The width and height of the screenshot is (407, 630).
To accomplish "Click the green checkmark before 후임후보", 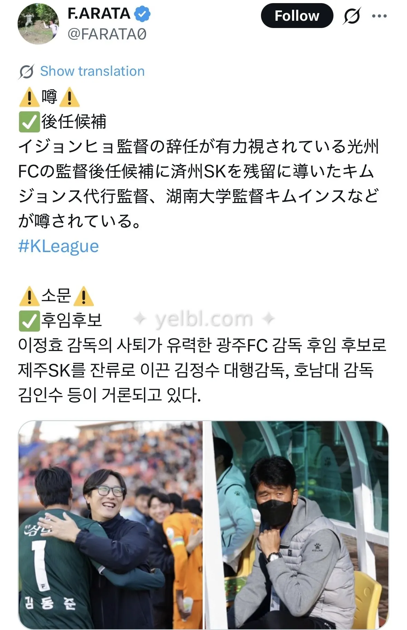I will click(x=29, y=321).
